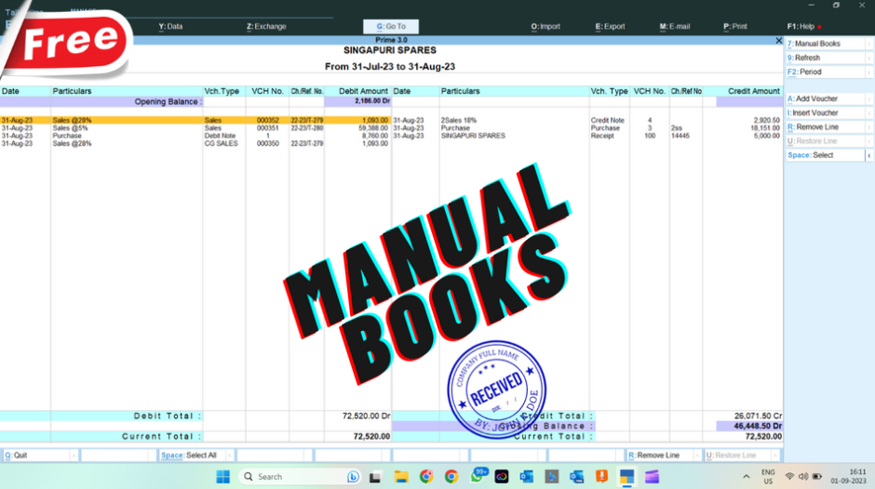The height and width of the screenshot is (489, 875).
Task: Show hidden system tray icons
Action: click(x=747, y=477)
